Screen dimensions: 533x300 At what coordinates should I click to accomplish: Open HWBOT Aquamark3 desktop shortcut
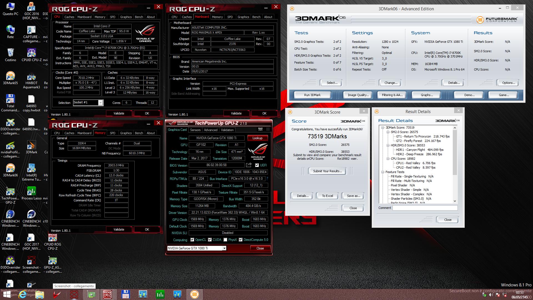coord(31,80)
